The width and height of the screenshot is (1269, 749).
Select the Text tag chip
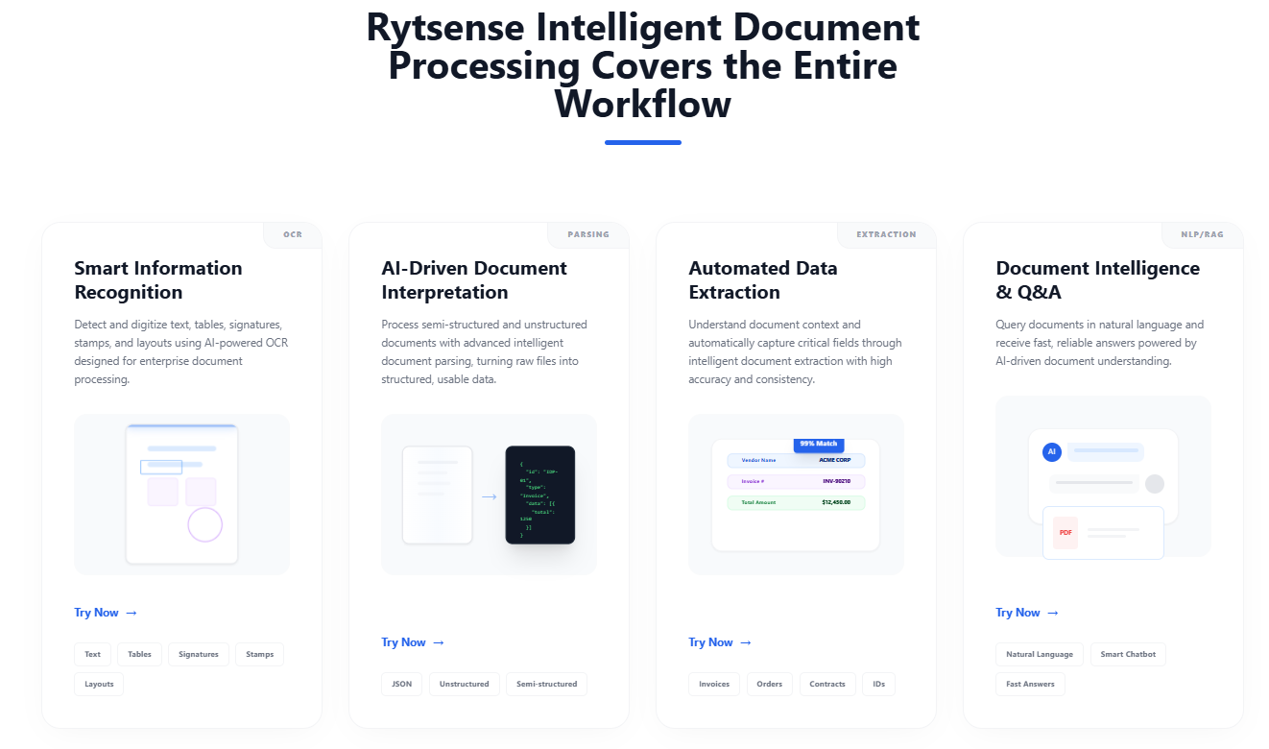(x=92, y=654)
